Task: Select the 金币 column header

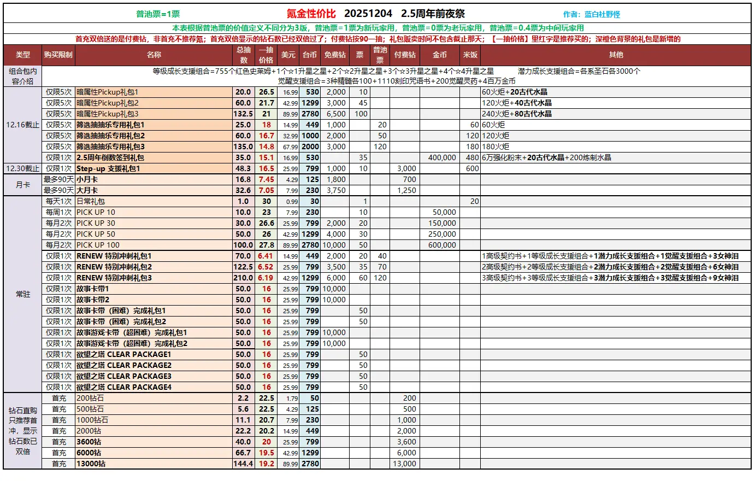Action: tap(439, 55)
